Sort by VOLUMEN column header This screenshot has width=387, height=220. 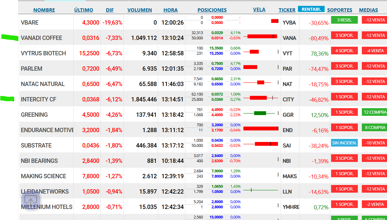pos(140,10)
